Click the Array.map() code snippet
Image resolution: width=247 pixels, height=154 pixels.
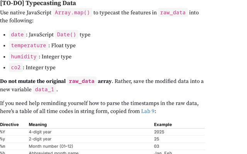point(73,13)
